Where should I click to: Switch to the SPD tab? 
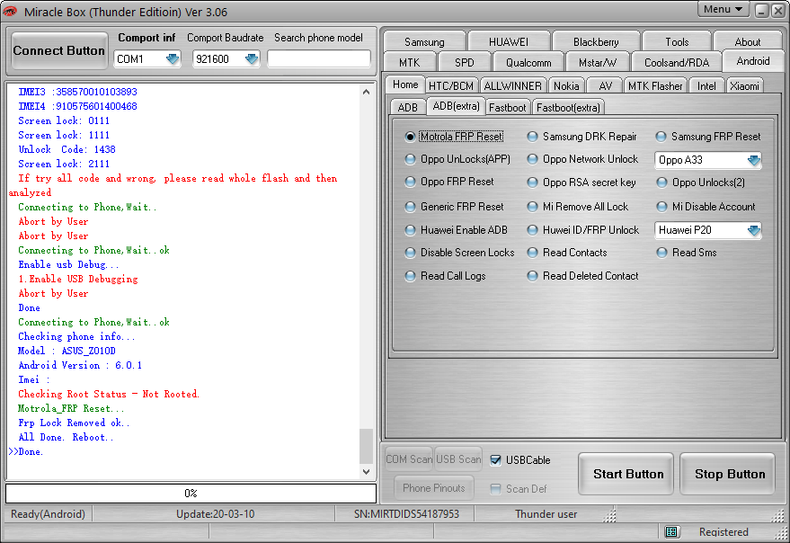point(464,63)
